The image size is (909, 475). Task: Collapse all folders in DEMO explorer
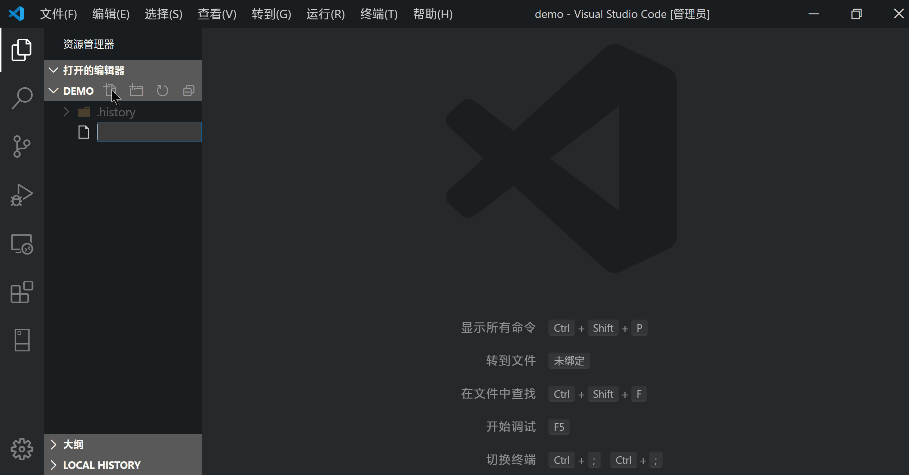[x=189, y=90]
